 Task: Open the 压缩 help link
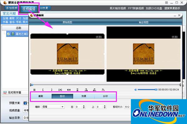[5, 18]
